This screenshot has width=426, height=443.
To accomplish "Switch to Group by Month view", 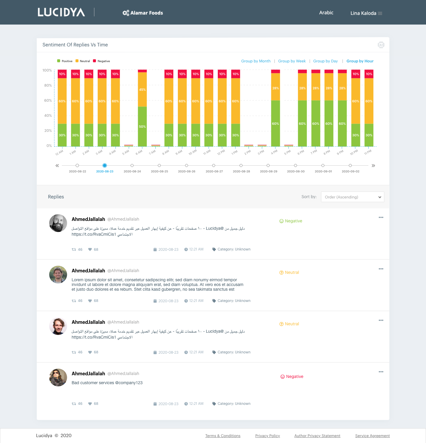I will pyautogui.click(x=256, y=61).
